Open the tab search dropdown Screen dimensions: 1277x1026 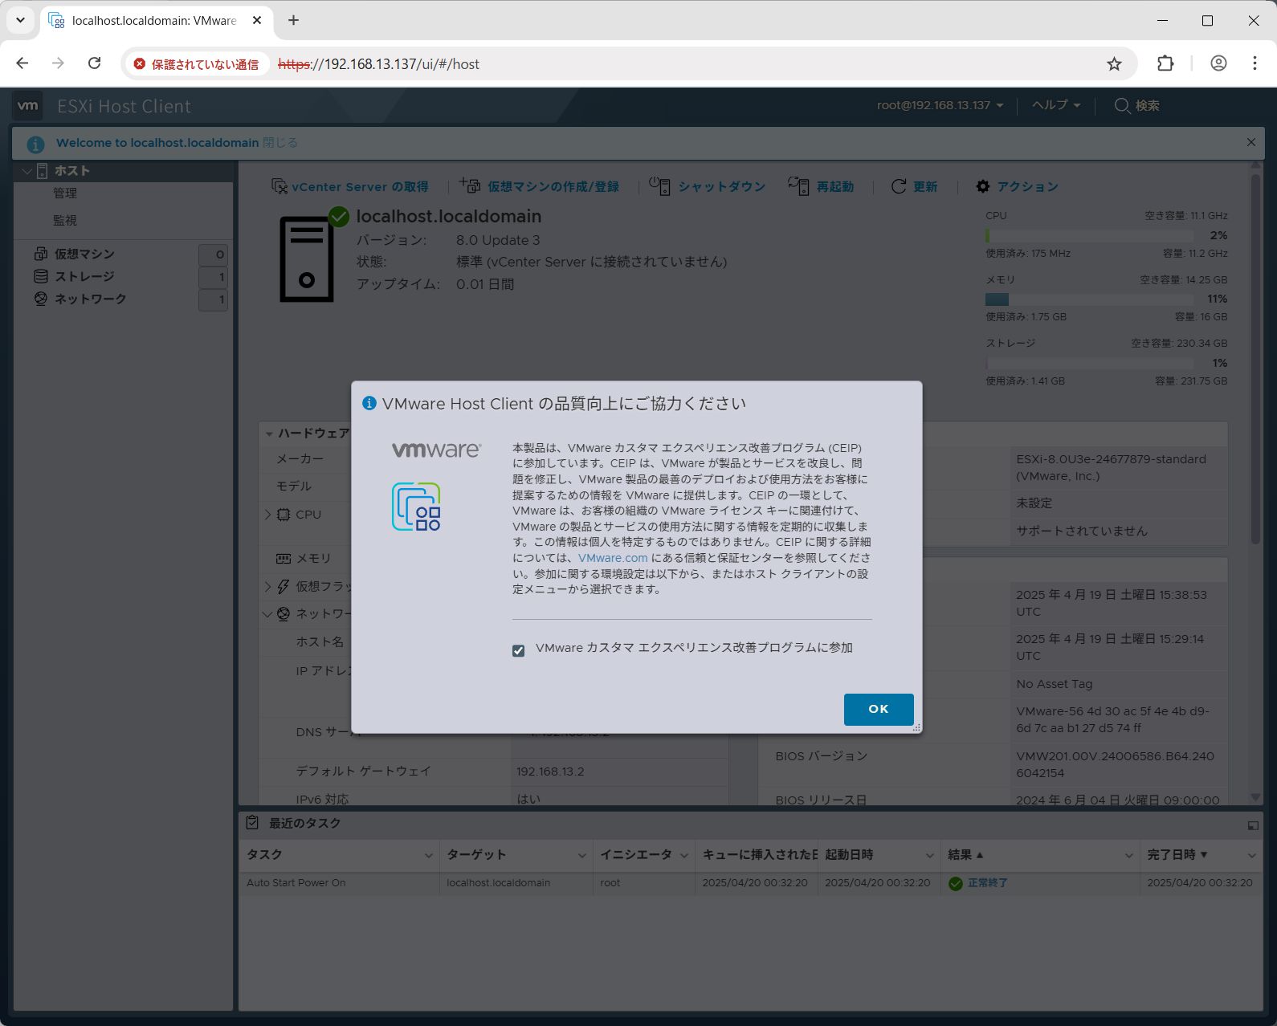point(21,21)
